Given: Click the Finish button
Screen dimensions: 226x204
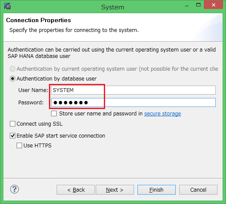Looking at the screenshot, I should (x=157, y=190).
